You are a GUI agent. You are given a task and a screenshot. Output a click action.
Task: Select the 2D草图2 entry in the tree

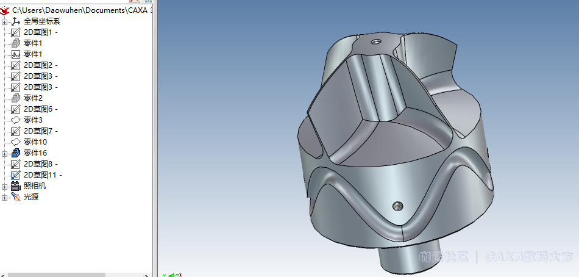point(40,65)
